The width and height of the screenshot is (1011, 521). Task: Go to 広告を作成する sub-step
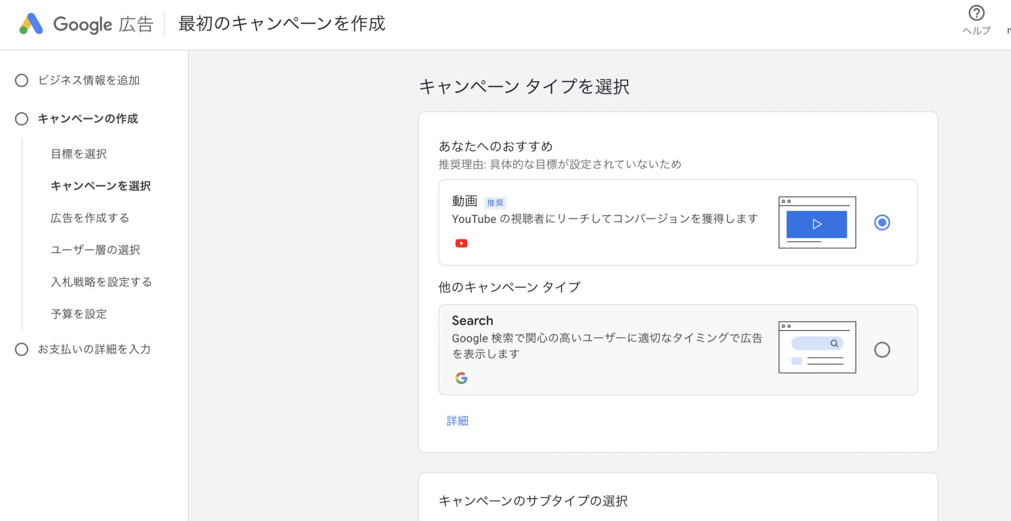(90, 218)
